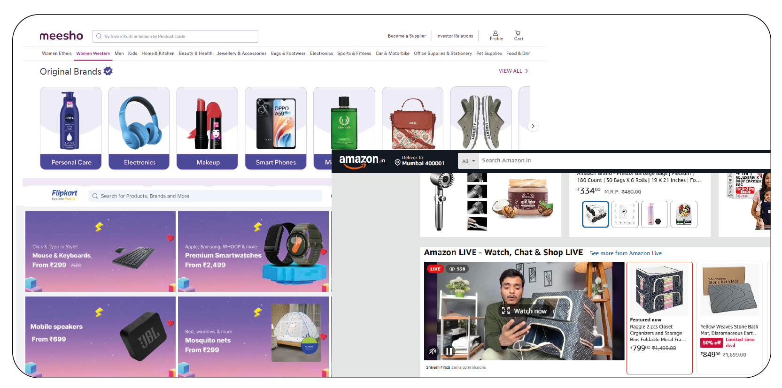Image resolution: width=782 pixels, height=388 pixels.
Task: Click See more from Amazon Live
Action: pos(626,253)
